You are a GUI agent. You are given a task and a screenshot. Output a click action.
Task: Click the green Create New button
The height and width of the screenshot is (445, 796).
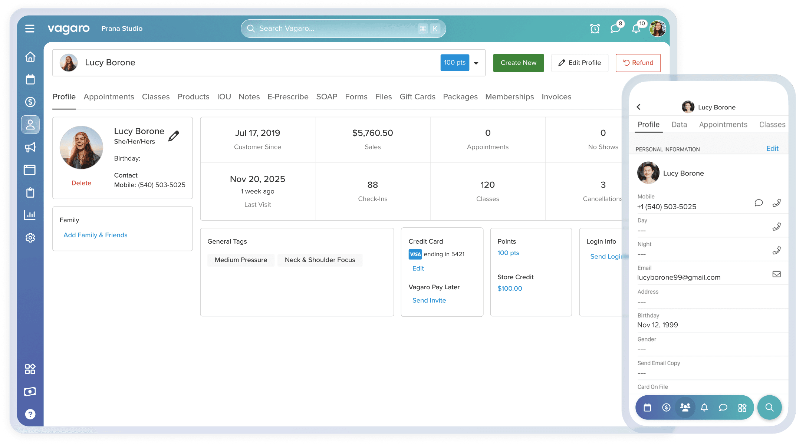[x=518, y=63]
